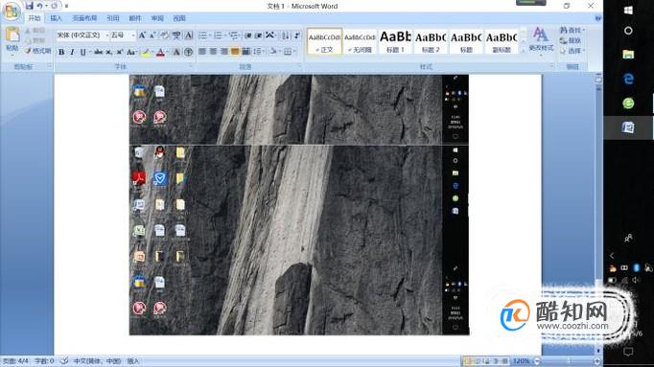Image resolution: width=654 pixels, height=367 pixels.
Task: Switch to 插入 Insert tab
Action: click(56, 18)
